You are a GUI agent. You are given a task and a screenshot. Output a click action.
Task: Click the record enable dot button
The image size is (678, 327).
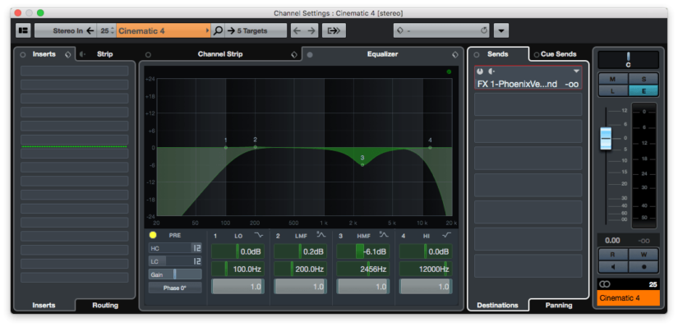tap(643, 267)
